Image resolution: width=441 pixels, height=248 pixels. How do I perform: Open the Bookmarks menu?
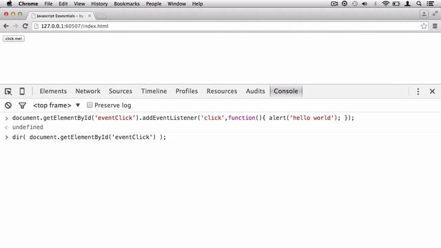(127, 3)
